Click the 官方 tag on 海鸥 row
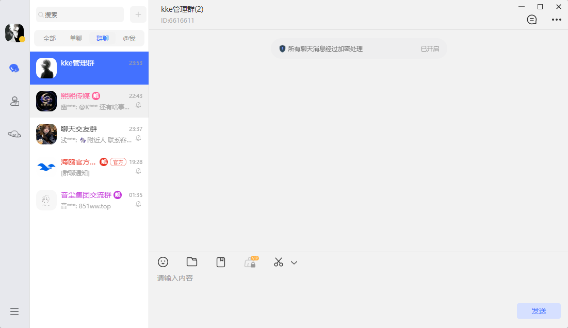 point(118,162)
